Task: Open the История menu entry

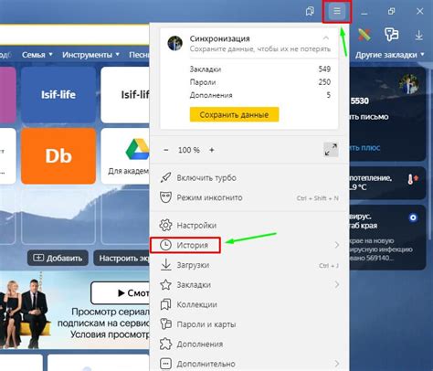Action: 249,245
